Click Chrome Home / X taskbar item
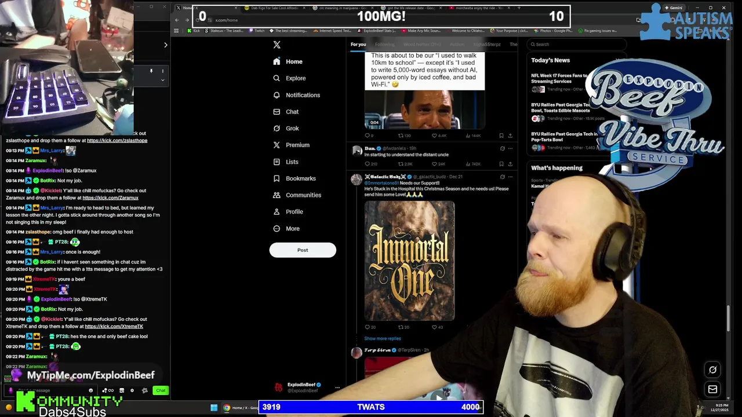 241,408
